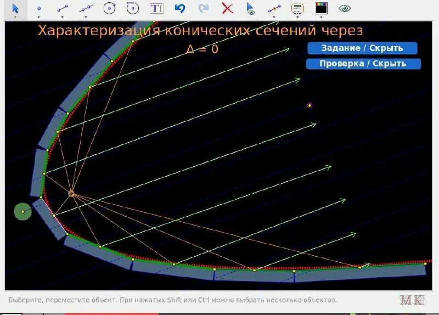Open the color palette tool

coord(321,8)
